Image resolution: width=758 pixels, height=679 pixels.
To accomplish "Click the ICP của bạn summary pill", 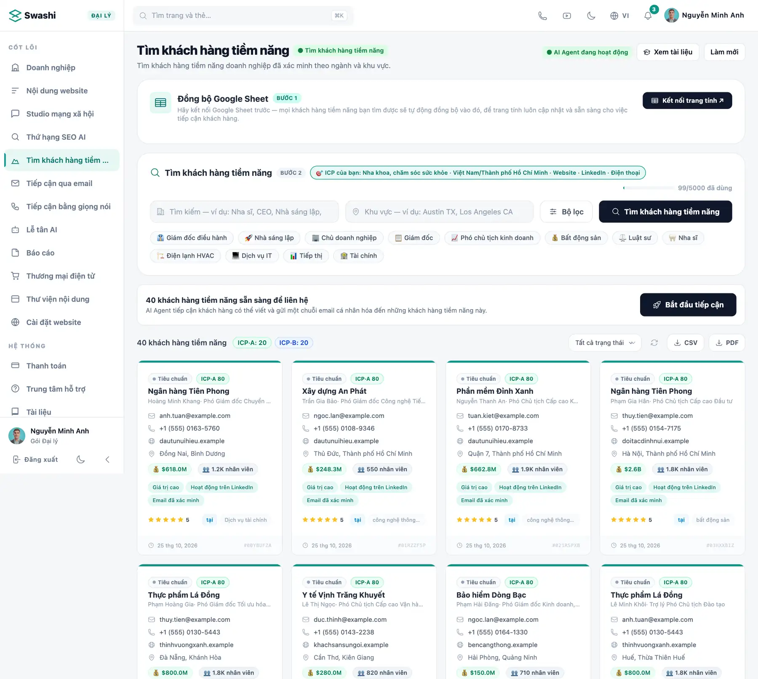I will coord(478,173).
